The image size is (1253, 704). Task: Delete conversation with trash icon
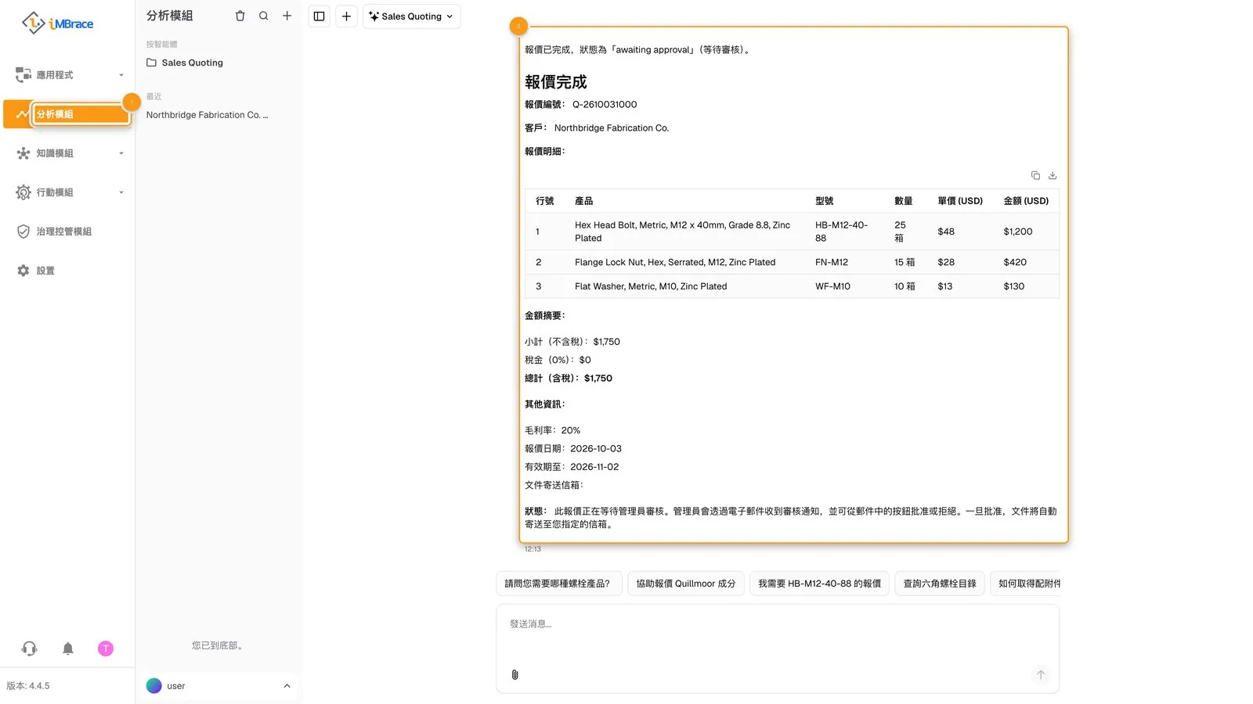coord(240,16)
